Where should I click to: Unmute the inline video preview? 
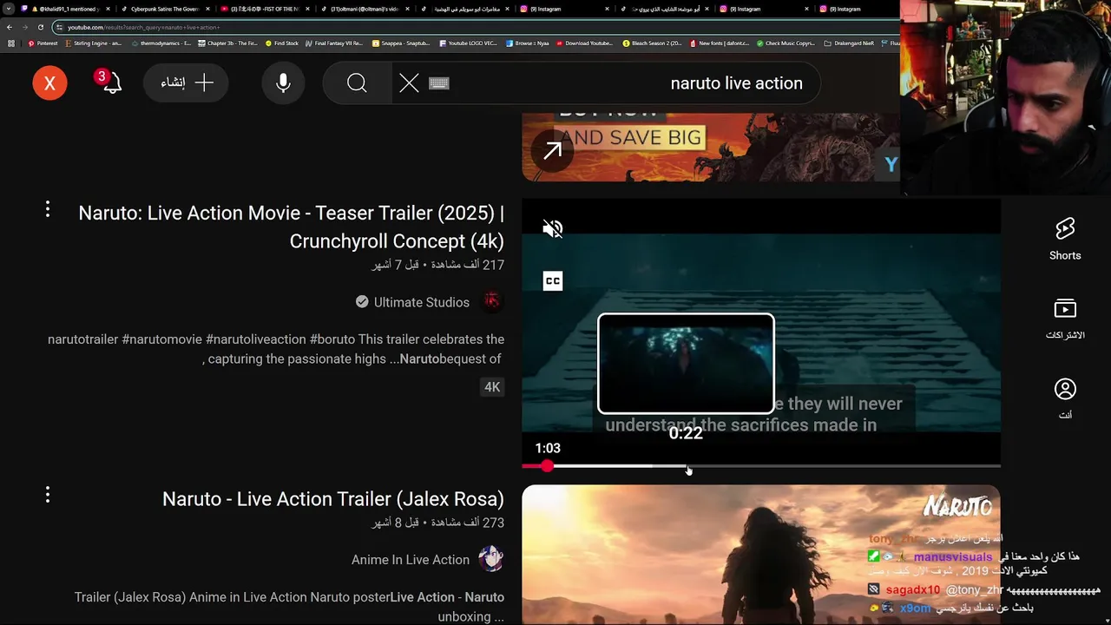pyautogui.click(x=553, y=229)
